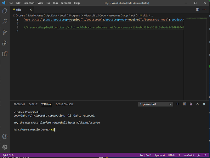
Task: Switch to the PROBLEMS panel tab
Action: pyautogui.click(x=19, y=104)
